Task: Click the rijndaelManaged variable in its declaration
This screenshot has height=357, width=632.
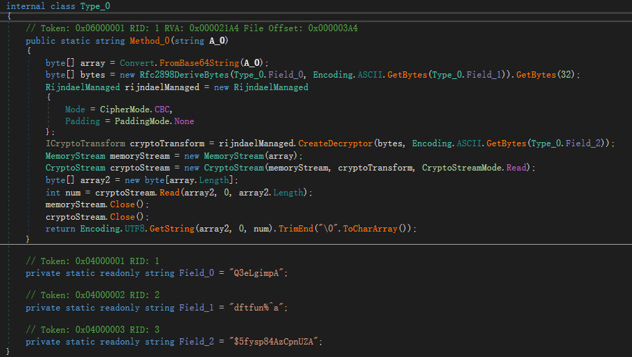Action: (162, 87)
